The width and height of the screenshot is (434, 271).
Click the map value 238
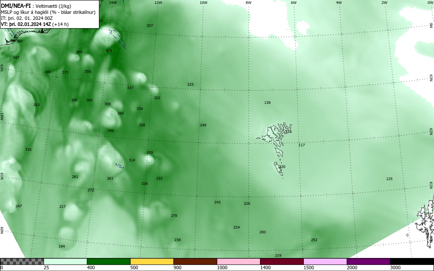coord(178,240)
